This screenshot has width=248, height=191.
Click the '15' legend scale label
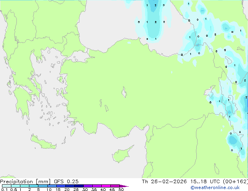point(58,189)
